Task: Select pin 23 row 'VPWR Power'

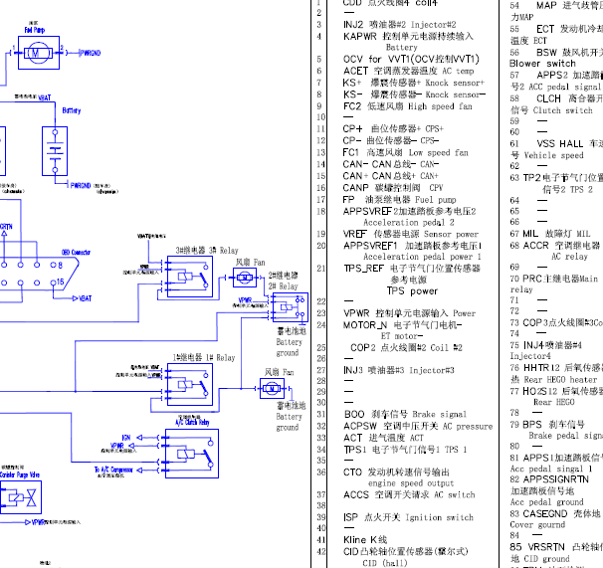Action: coord(410,313)
